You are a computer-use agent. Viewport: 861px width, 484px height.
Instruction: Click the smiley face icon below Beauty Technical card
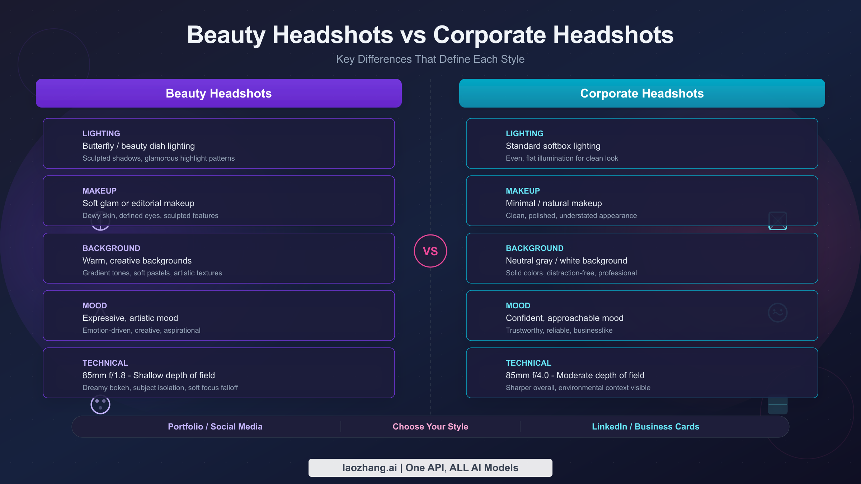point(100,404)
